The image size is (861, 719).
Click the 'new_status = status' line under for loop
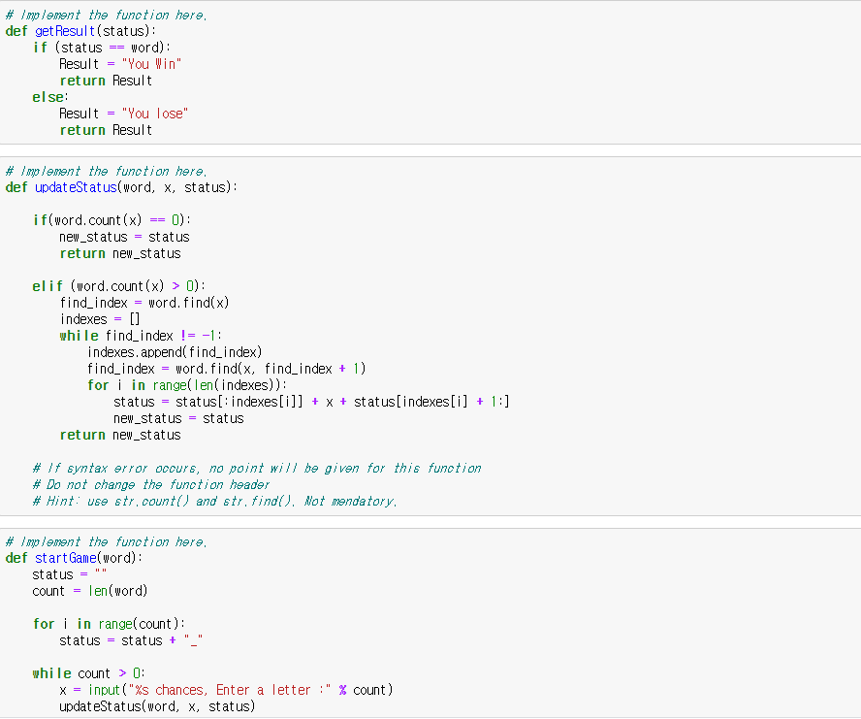tap(178, 418)
